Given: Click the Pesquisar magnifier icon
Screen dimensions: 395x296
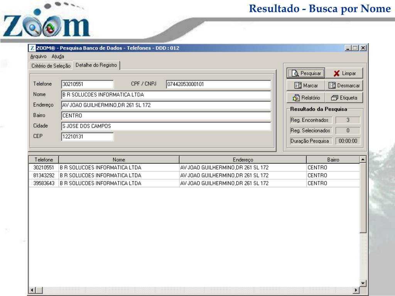Looking at the screenshot, I should 295,73.
